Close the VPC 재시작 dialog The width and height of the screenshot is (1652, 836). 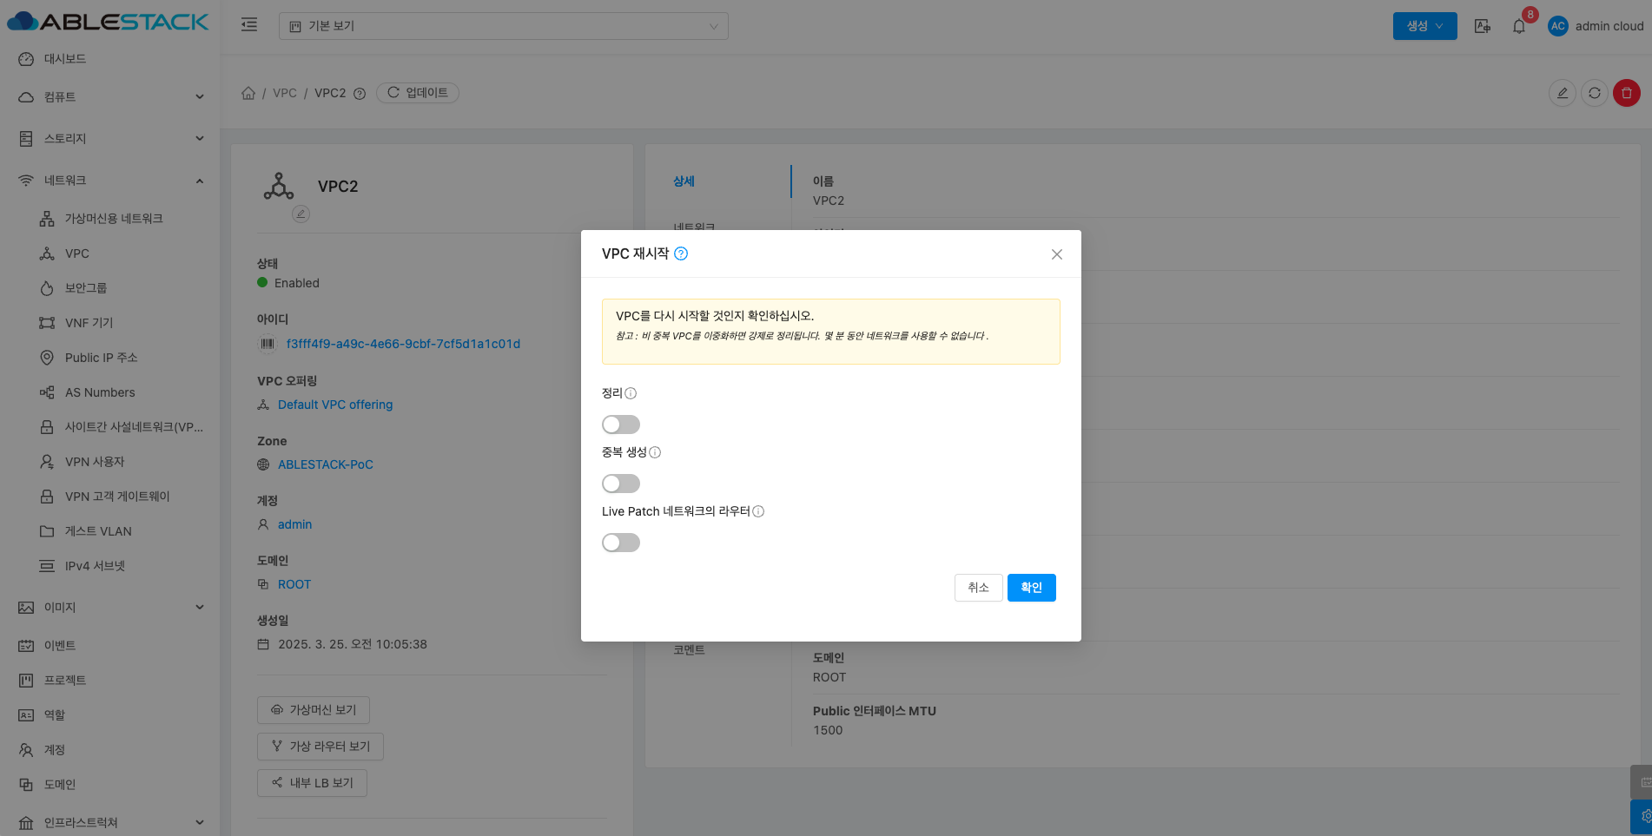coord(1056,254)
